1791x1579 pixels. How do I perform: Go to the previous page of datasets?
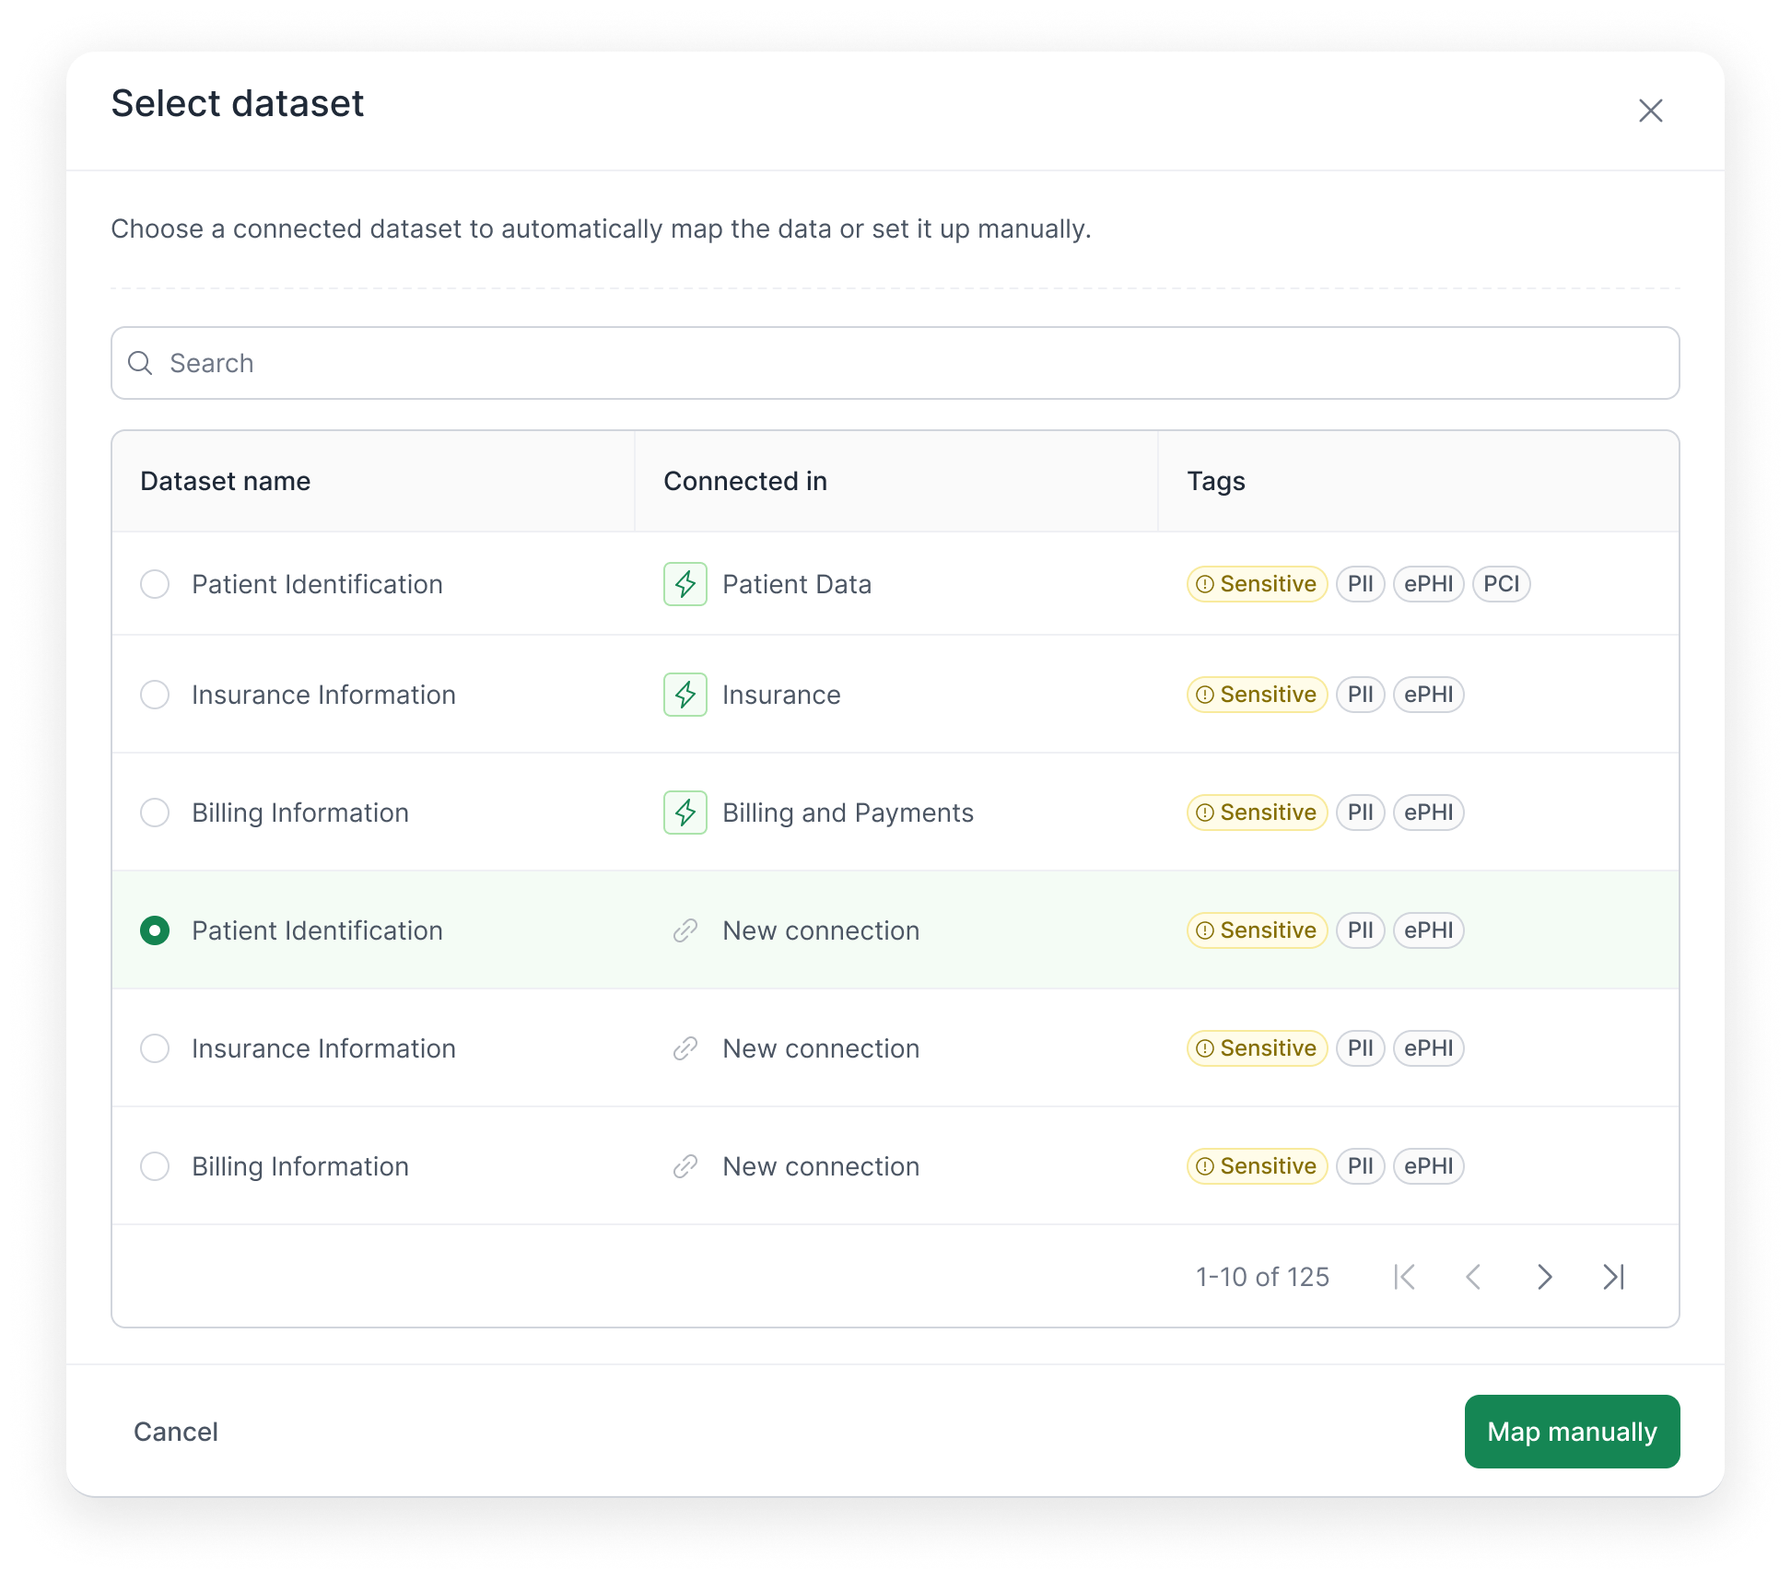pos(1474,1277)
